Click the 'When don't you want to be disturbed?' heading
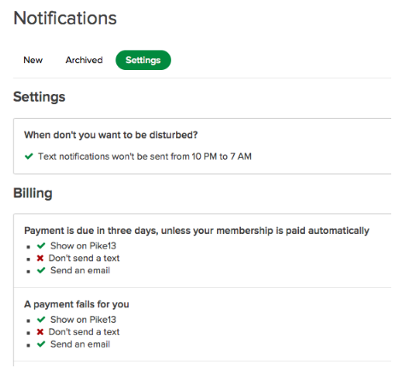This screenshot has height=380, width=416. click(111, 135)
